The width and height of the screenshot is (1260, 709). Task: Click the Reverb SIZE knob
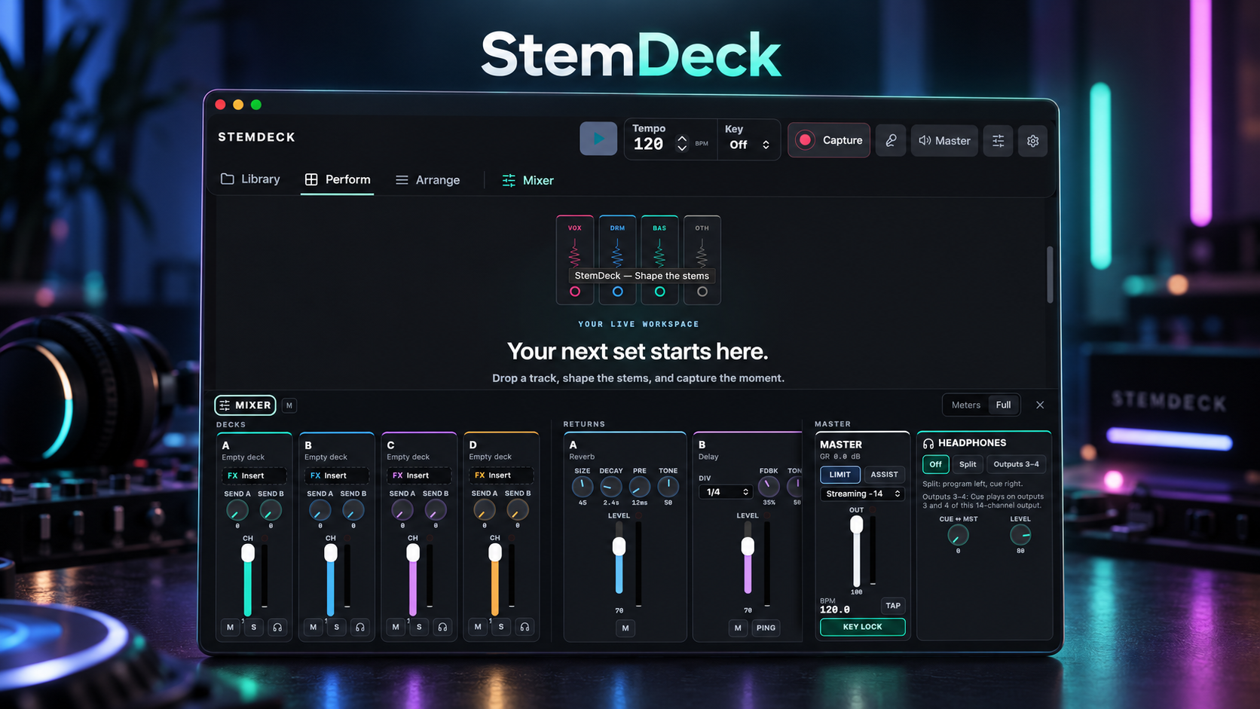(x=583, y=487)
